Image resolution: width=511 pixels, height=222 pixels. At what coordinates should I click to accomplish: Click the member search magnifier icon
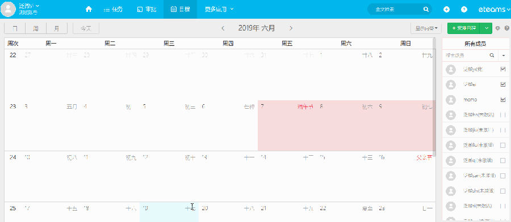(492, 55)
